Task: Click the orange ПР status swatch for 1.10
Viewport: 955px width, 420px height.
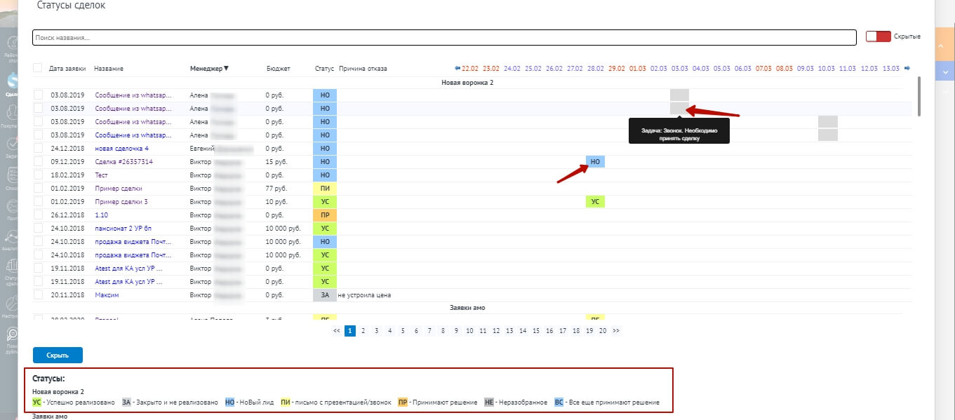Action: [x=325, y=215]
